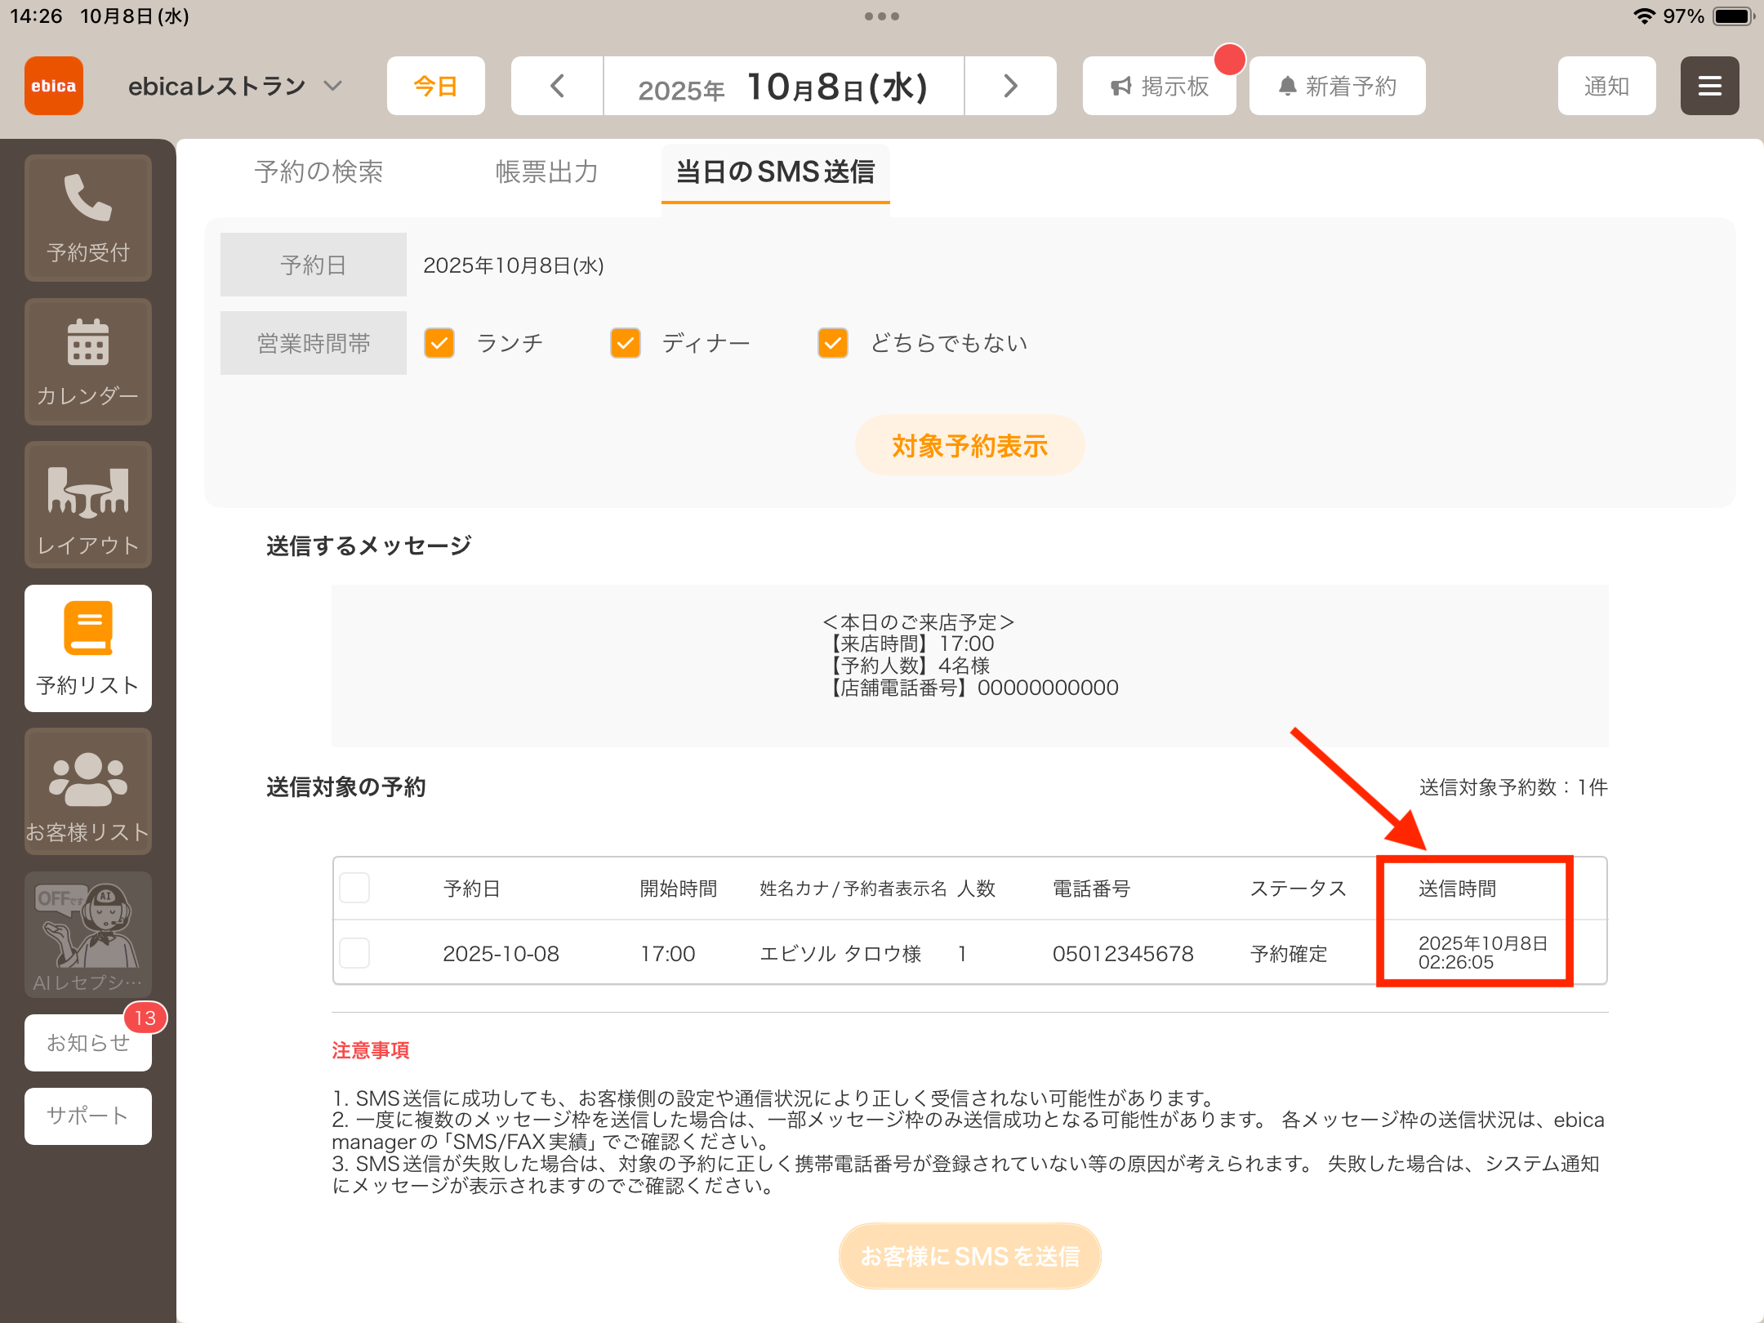Open サポート support
Viewport: 1764px width, 1323px height.
[x=88, y=1116]
